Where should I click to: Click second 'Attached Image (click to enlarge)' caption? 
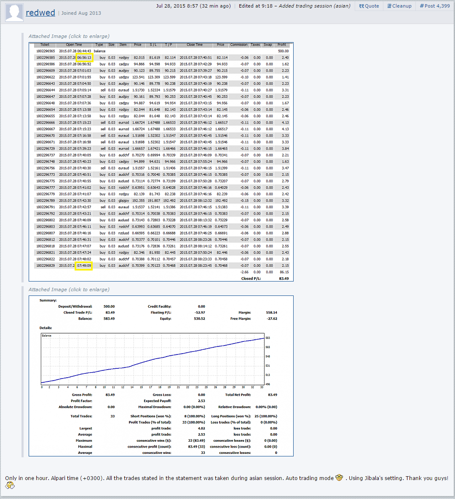(69, 290)
